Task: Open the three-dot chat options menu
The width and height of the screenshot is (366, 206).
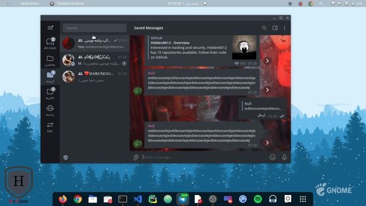Action: coord(284,28)
